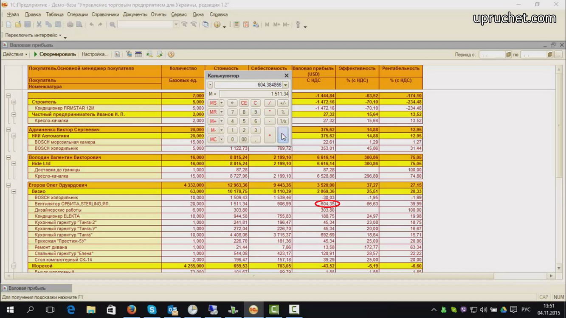Image resolution: width=566 pixels, height=318 pixels.
Task: Click the tree grouping icon in report toolbar
Action: [x=129, y=54]
